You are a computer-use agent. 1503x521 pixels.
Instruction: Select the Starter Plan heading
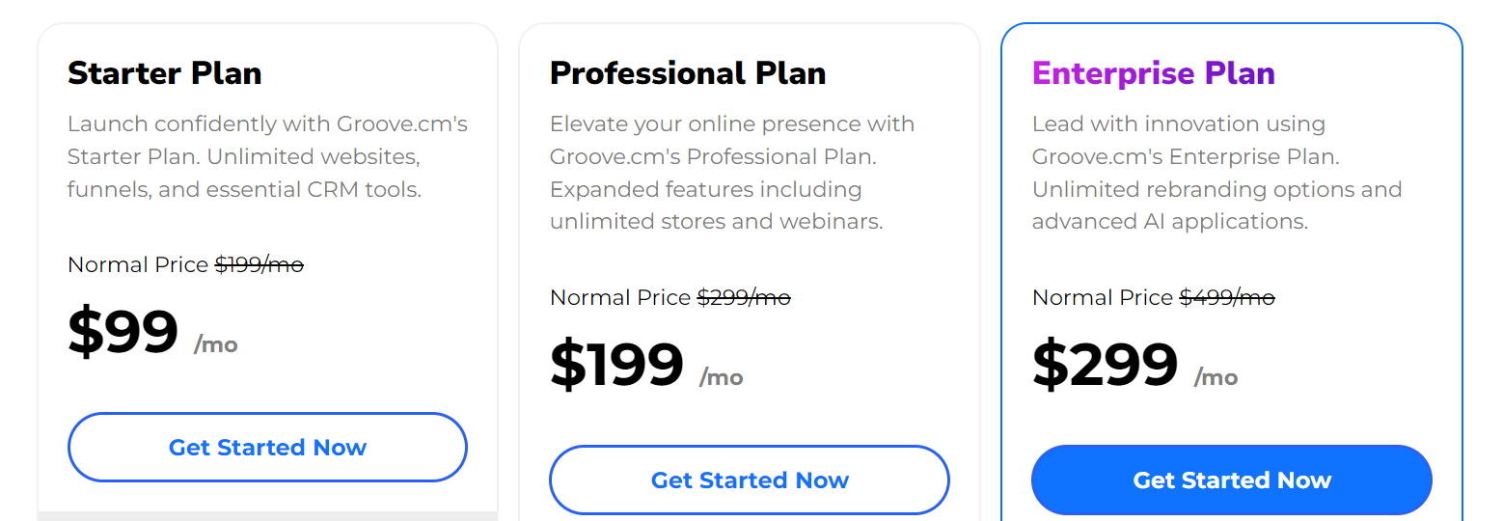point(165,73)
